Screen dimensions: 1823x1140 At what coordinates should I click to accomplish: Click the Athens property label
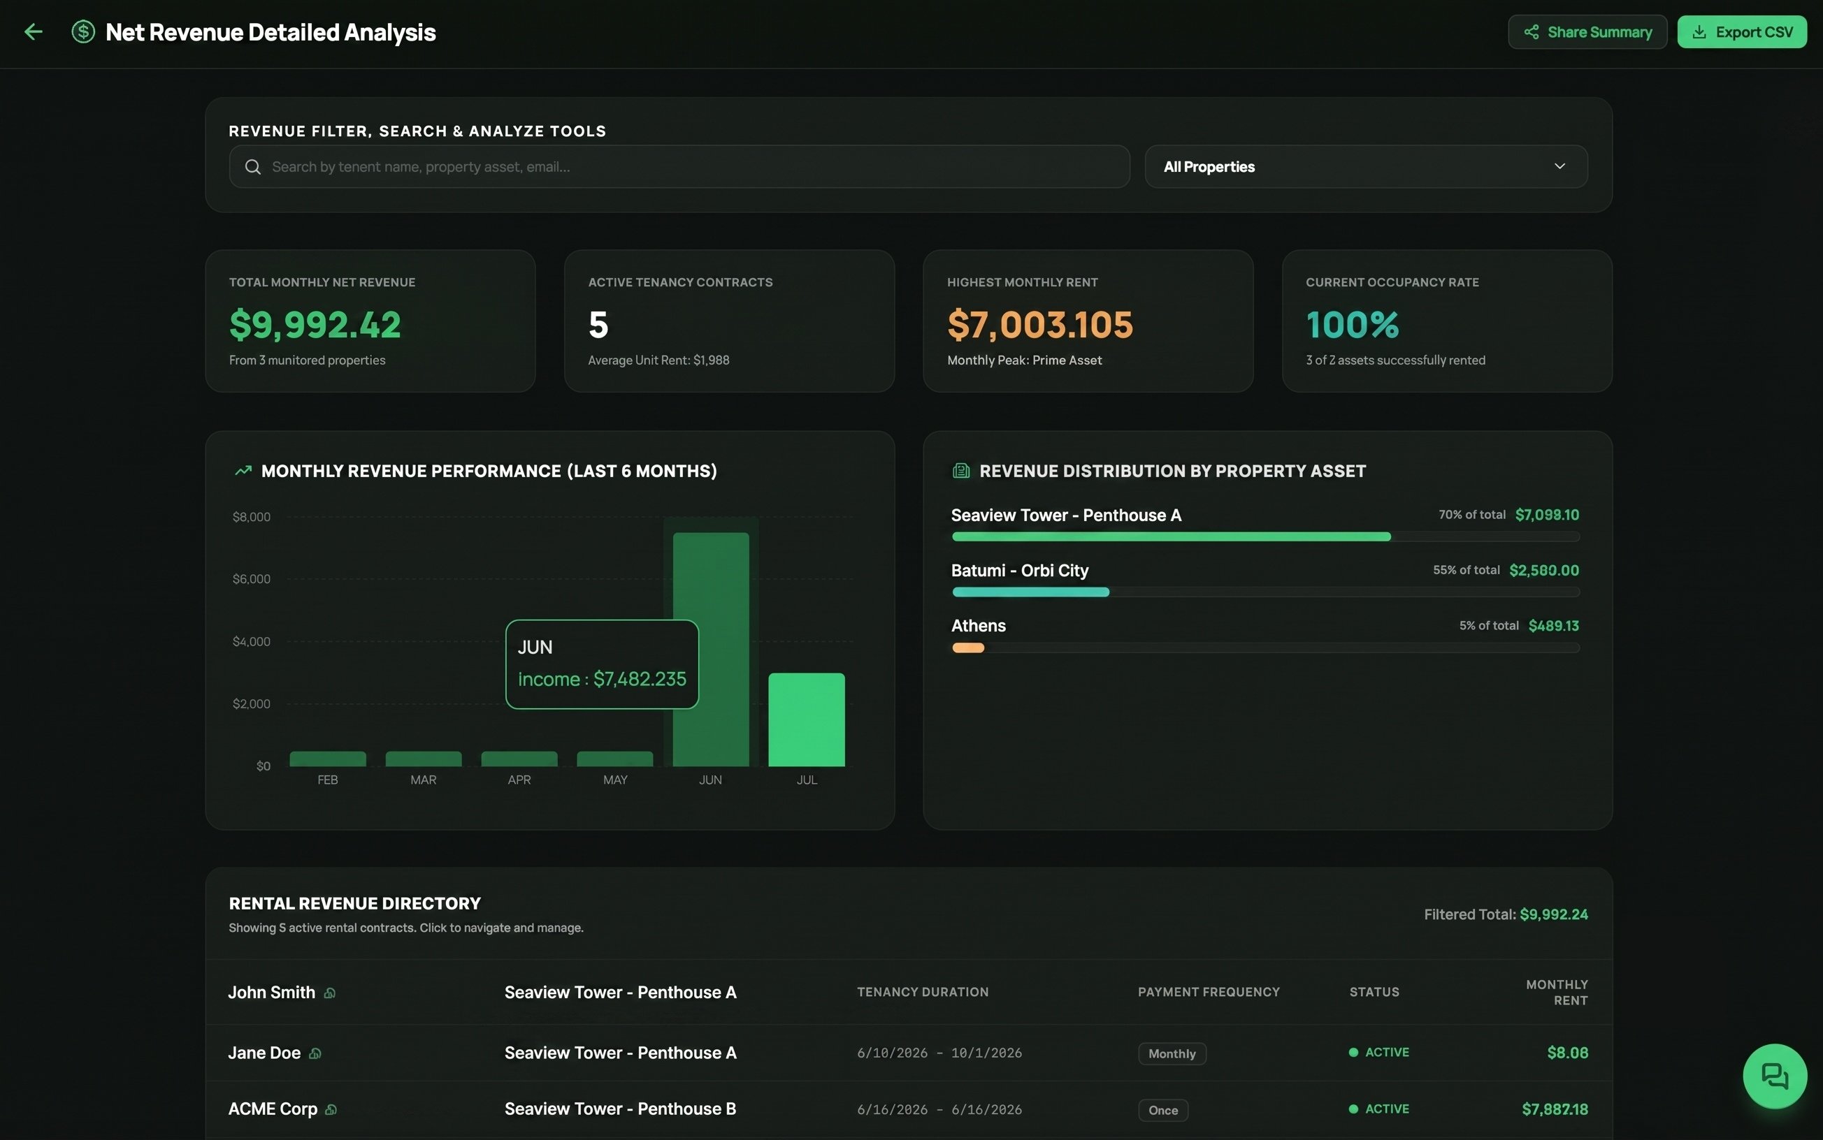tap(978, 626)
